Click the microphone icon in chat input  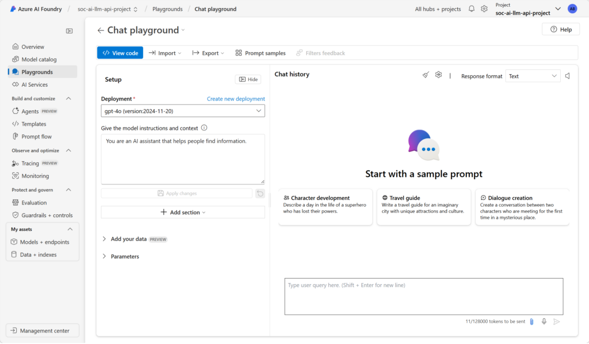point(544,322)
